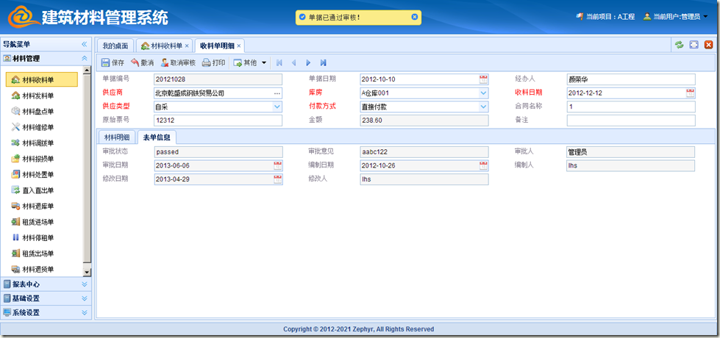Open the 付款方式 dropdown

click(x=483, y=107)
